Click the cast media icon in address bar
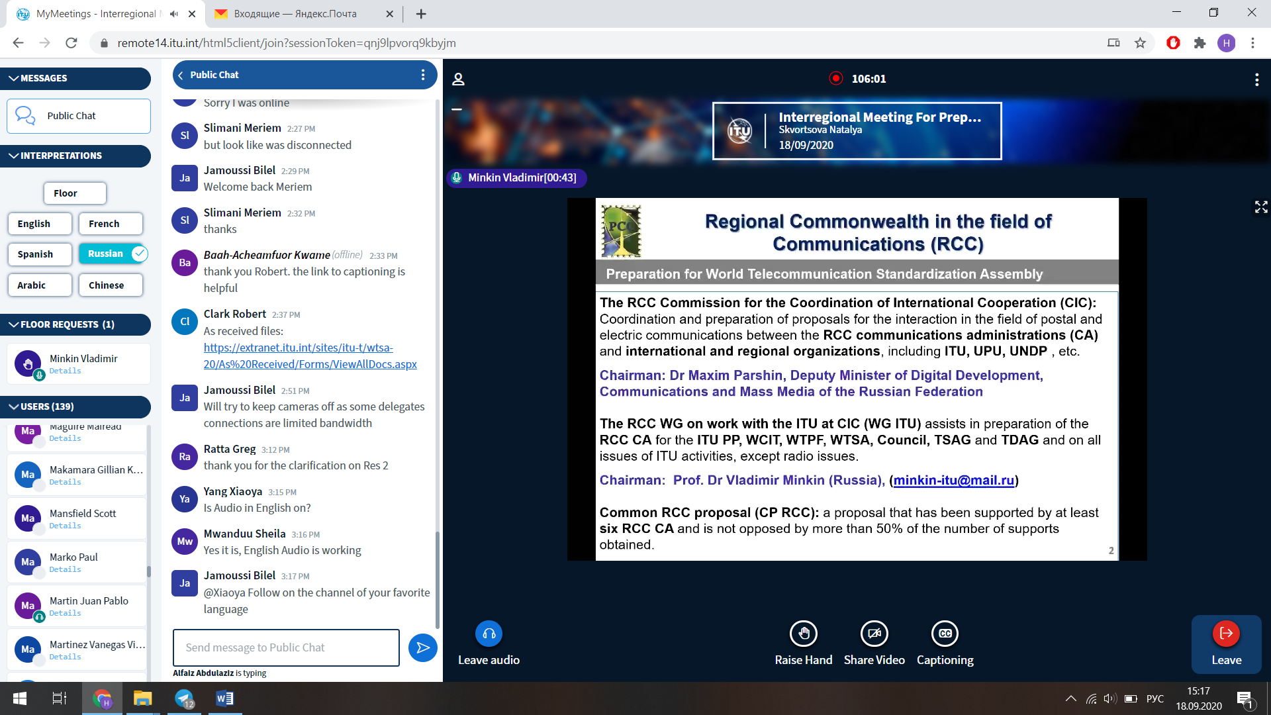Viewport: 1271px width, 715px height. pyautogui.click(x=1113, y=43)
